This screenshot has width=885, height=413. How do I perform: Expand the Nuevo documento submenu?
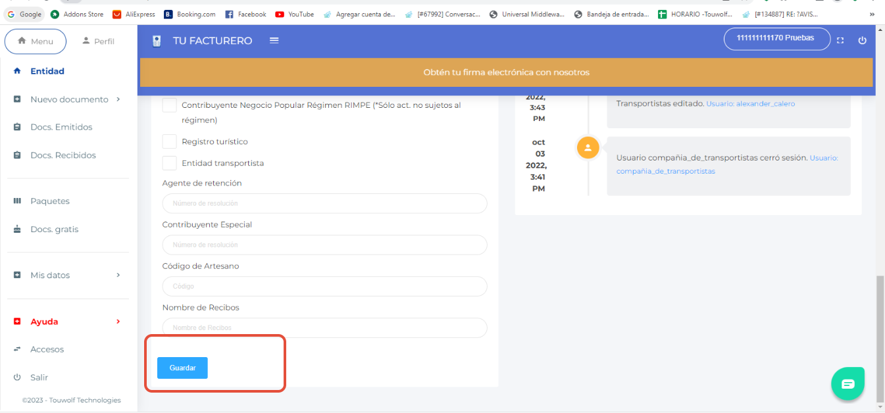[x=68, y=99]
